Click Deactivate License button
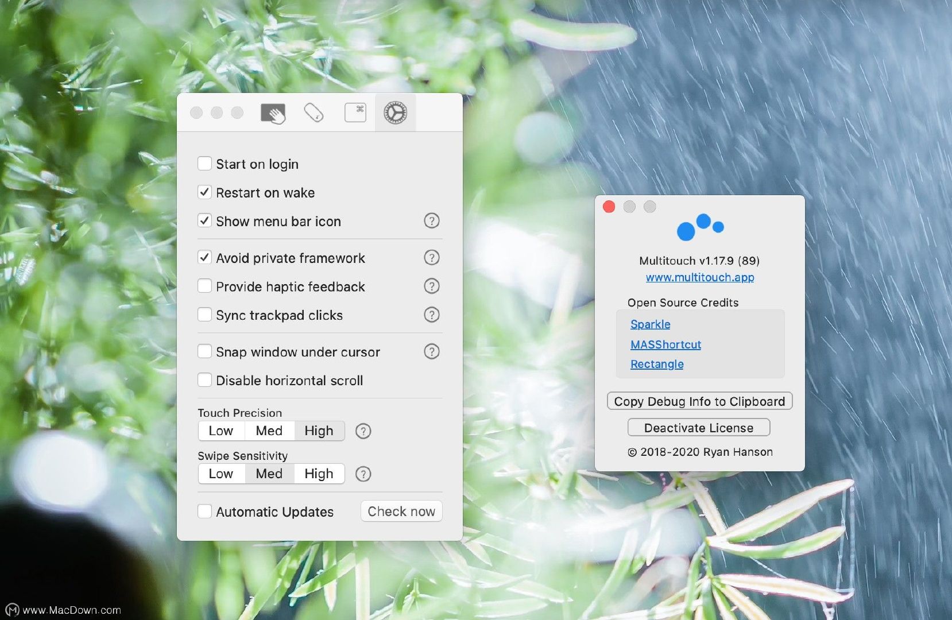This screenshot has height=620, width=952. [x=699, y=428]
